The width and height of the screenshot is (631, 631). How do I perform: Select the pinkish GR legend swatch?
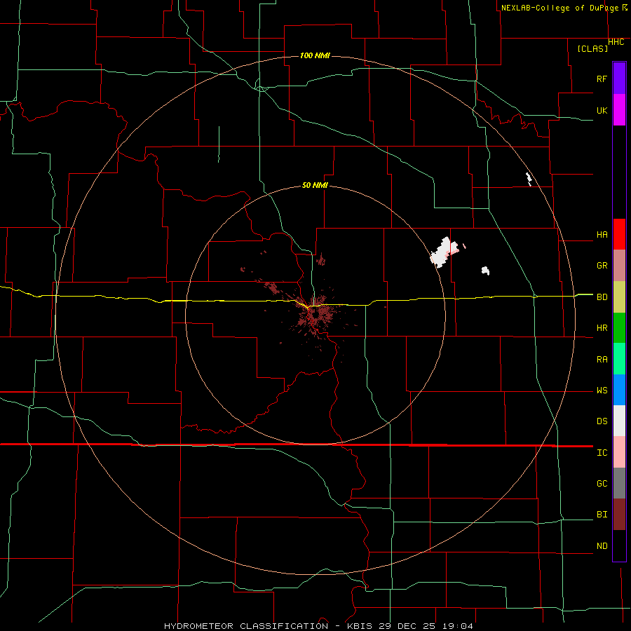coord(619,266)
